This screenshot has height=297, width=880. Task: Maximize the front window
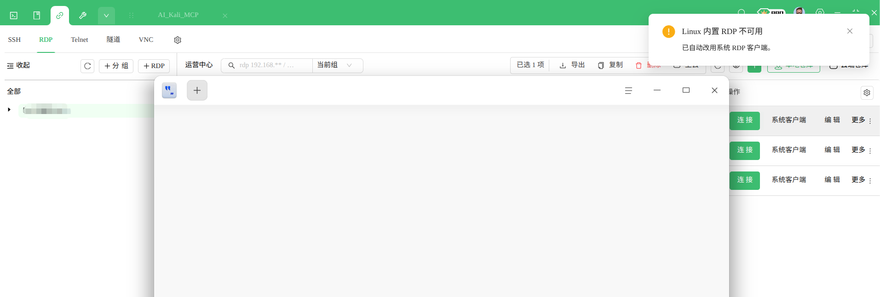click(x=686, y=90)
